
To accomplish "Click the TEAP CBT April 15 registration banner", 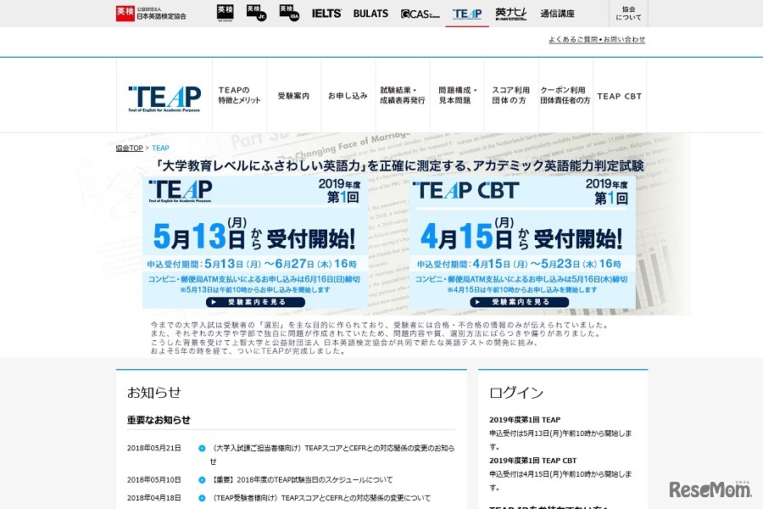I will point(522,242).
